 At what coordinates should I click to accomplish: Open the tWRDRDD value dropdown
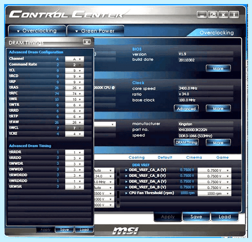(74, 181)
